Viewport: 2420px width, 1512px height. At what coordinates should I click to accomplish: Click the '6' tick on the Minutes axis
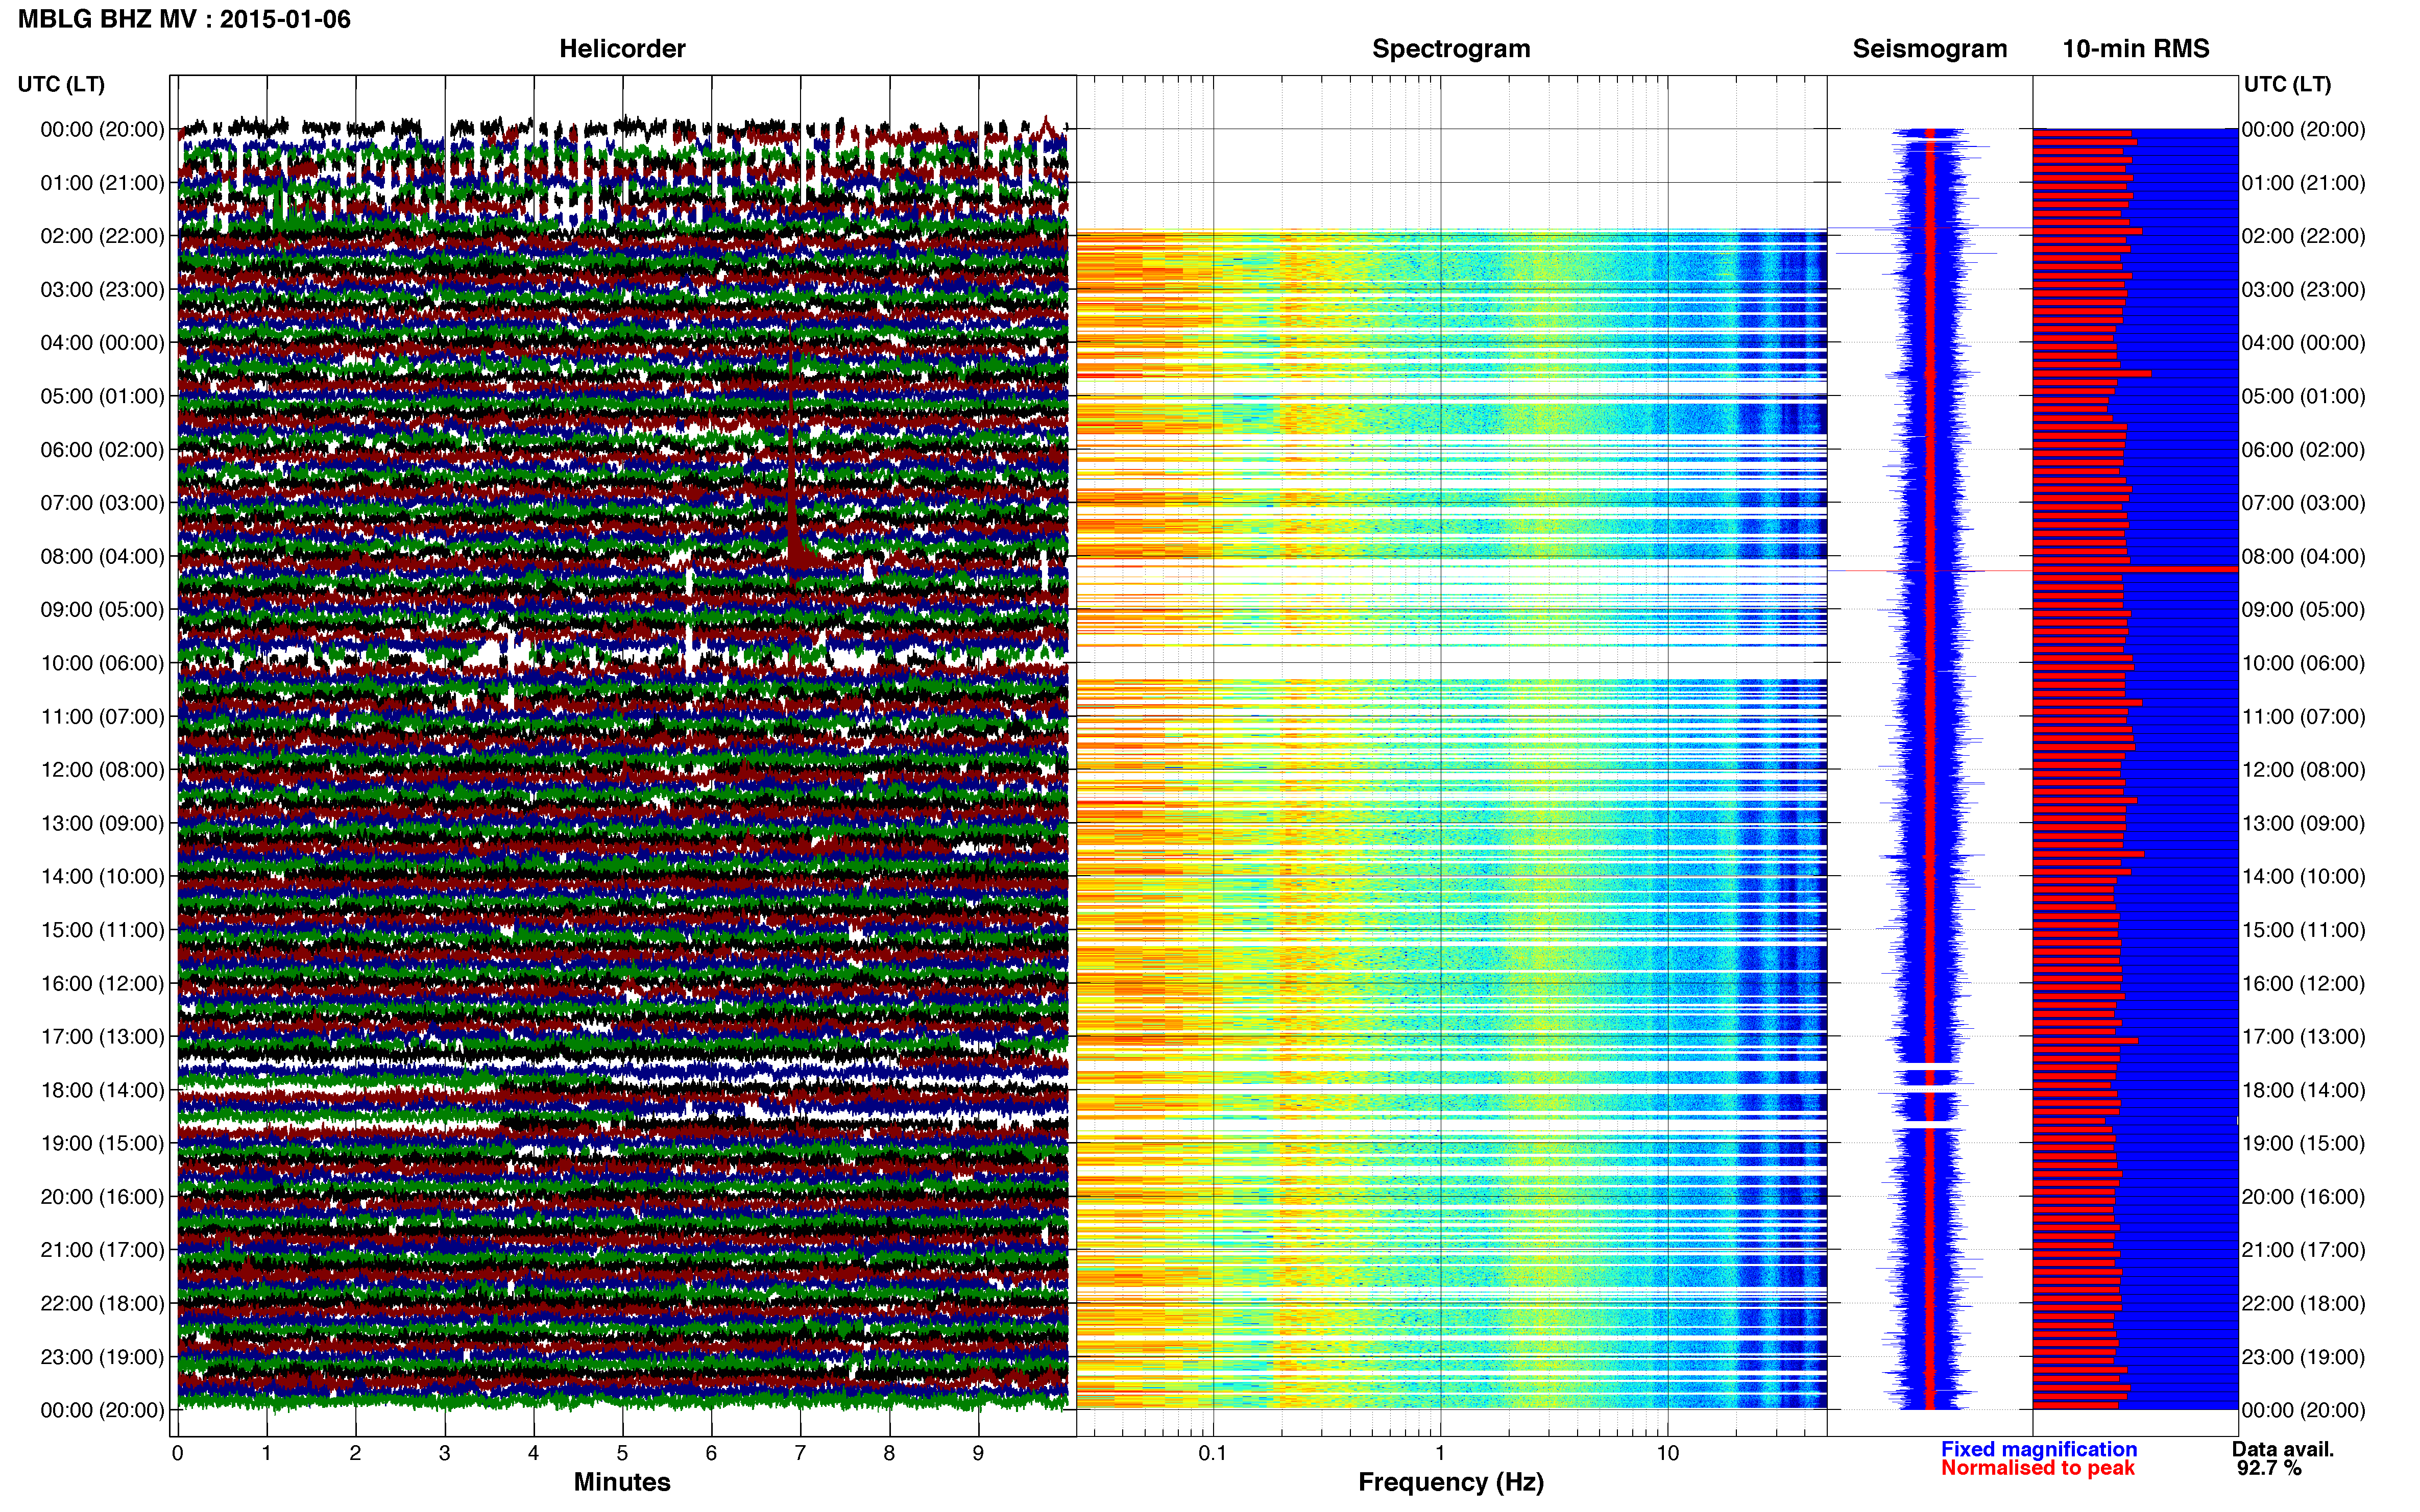(711, 1454)
